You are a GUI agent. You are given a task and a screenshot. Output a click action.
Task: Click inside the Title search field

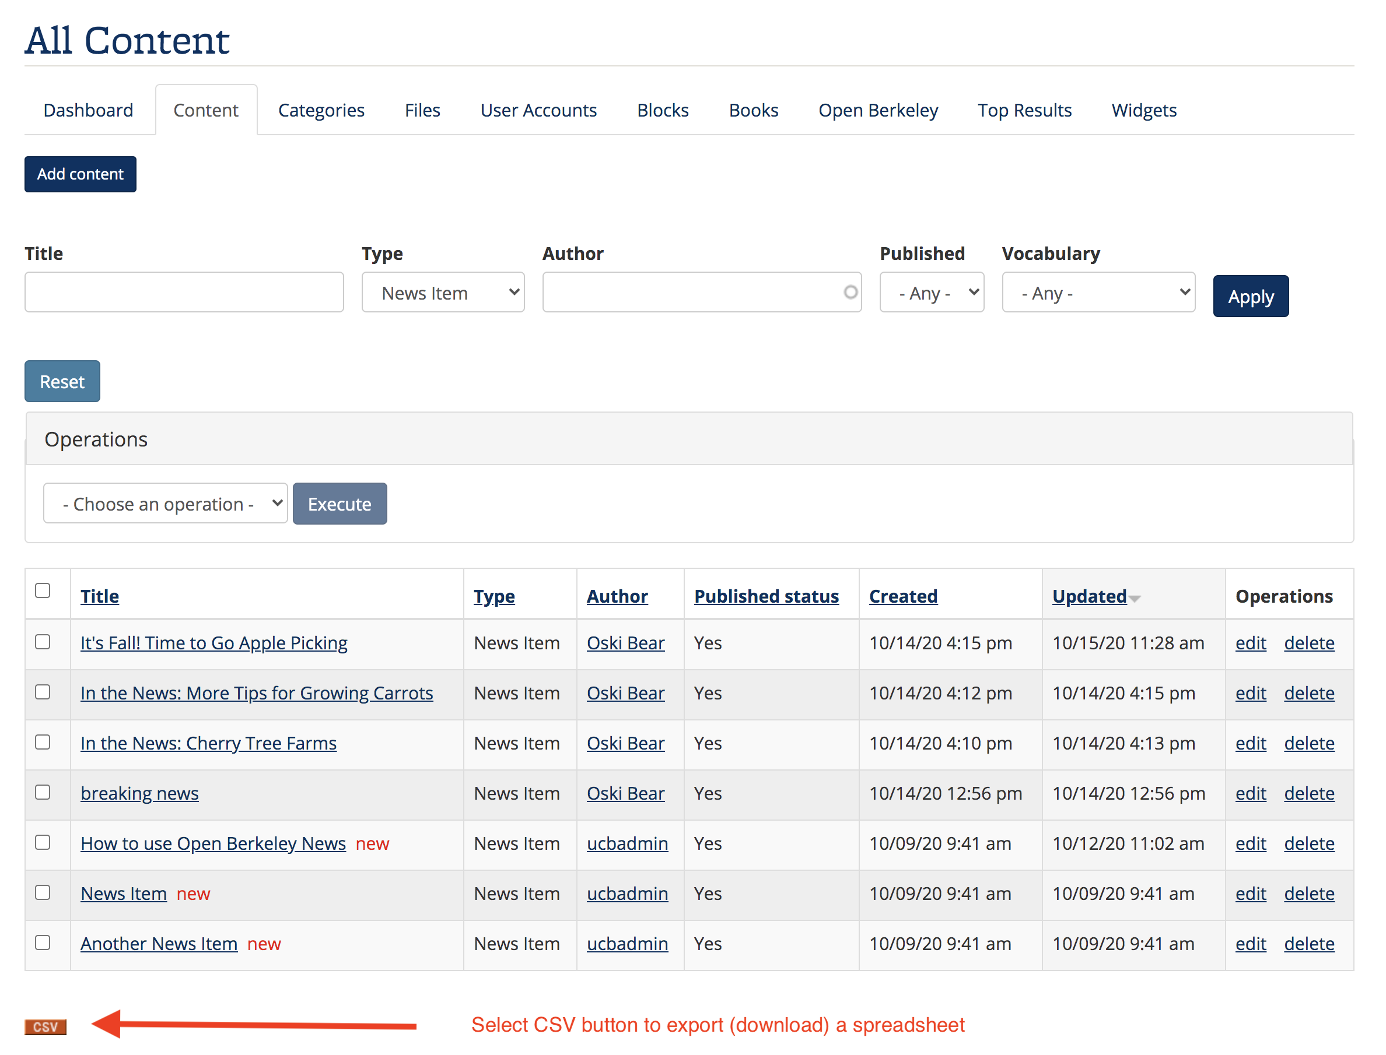coord(184,292)
